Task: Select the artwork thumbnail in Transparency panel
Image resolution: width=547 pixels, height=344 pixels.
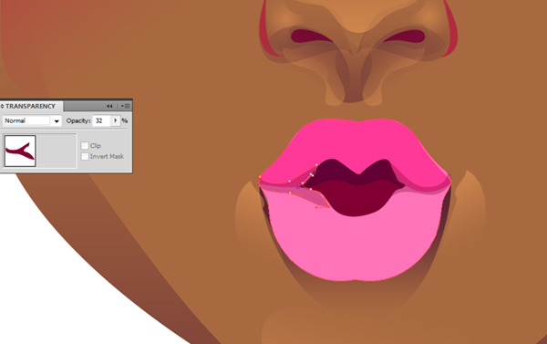Action: pos(20,151)
